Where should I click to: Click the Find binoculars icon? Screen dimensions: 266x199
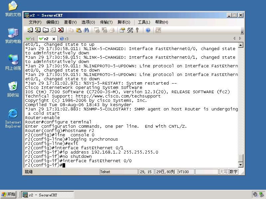click(x=86, y=30)
